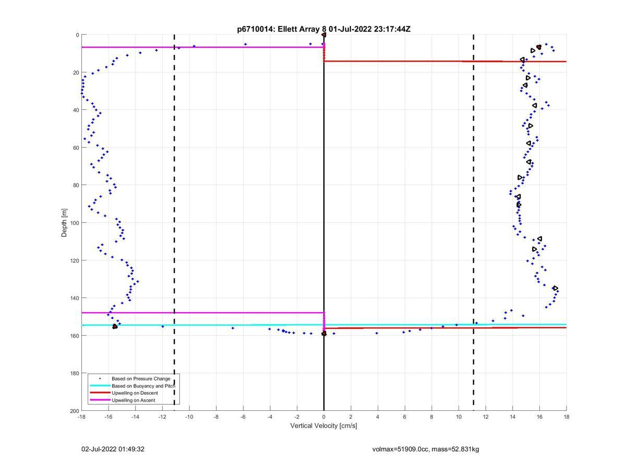Click the plot title 'p6710014: Ellett Array 8'
Viewport: 626px width, 462px height.
point(282,29)
